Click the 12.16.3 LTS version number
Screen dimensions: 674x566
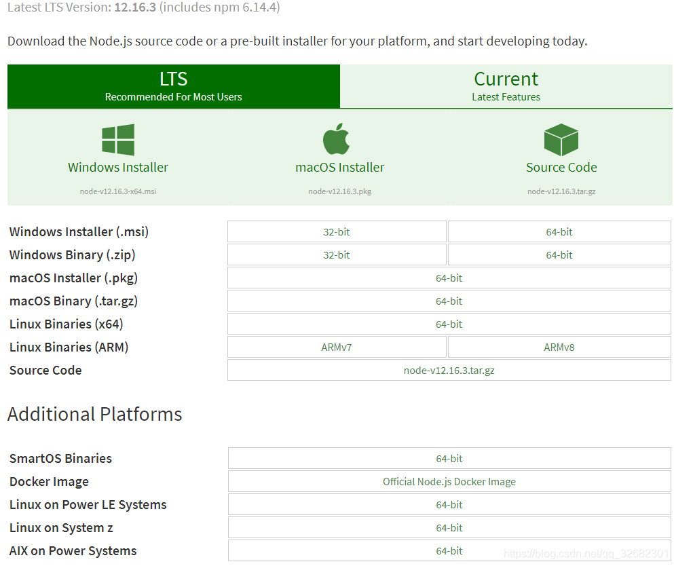click(135, 7)
